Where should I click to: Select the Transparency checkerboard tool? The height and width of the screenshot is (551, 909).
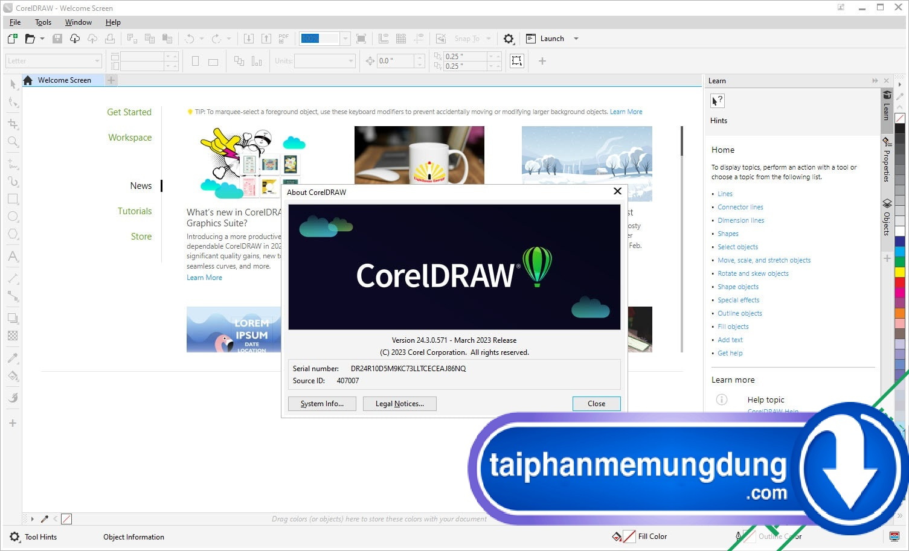click(x=13, y=336)
